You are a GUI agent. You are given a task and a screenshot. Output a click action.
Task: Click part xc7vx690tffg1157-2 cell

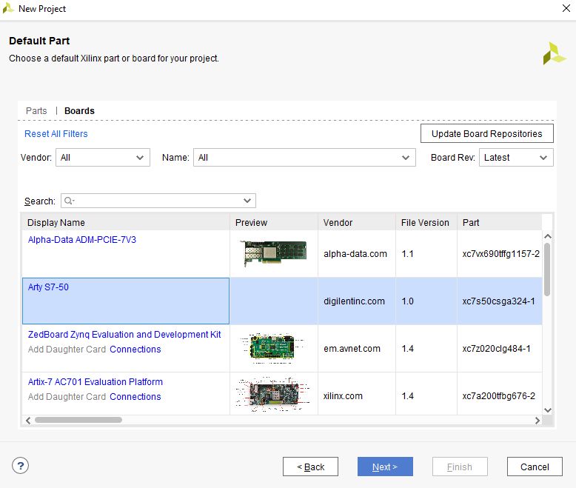pos(500,254)
